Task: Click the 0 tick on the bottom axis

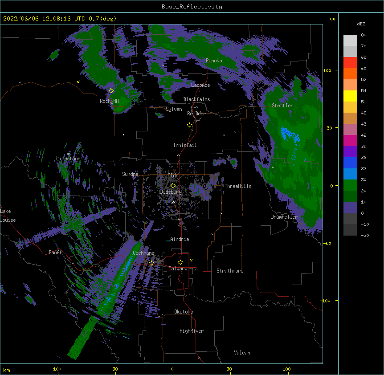Action: click(172, 369)
